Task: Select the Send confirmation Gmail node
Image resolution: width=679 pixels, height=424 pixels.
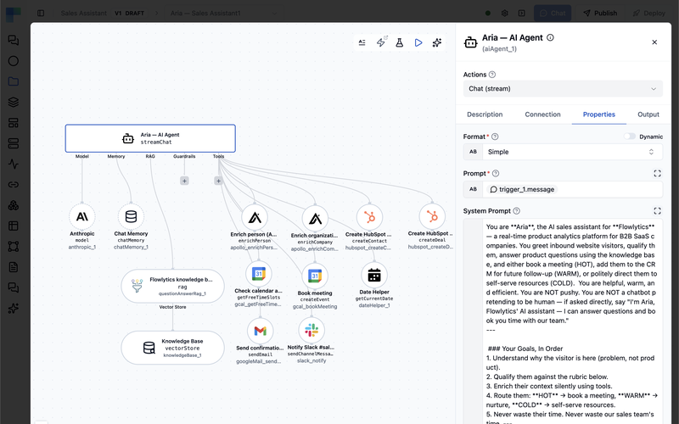Action: click(260, 331)
